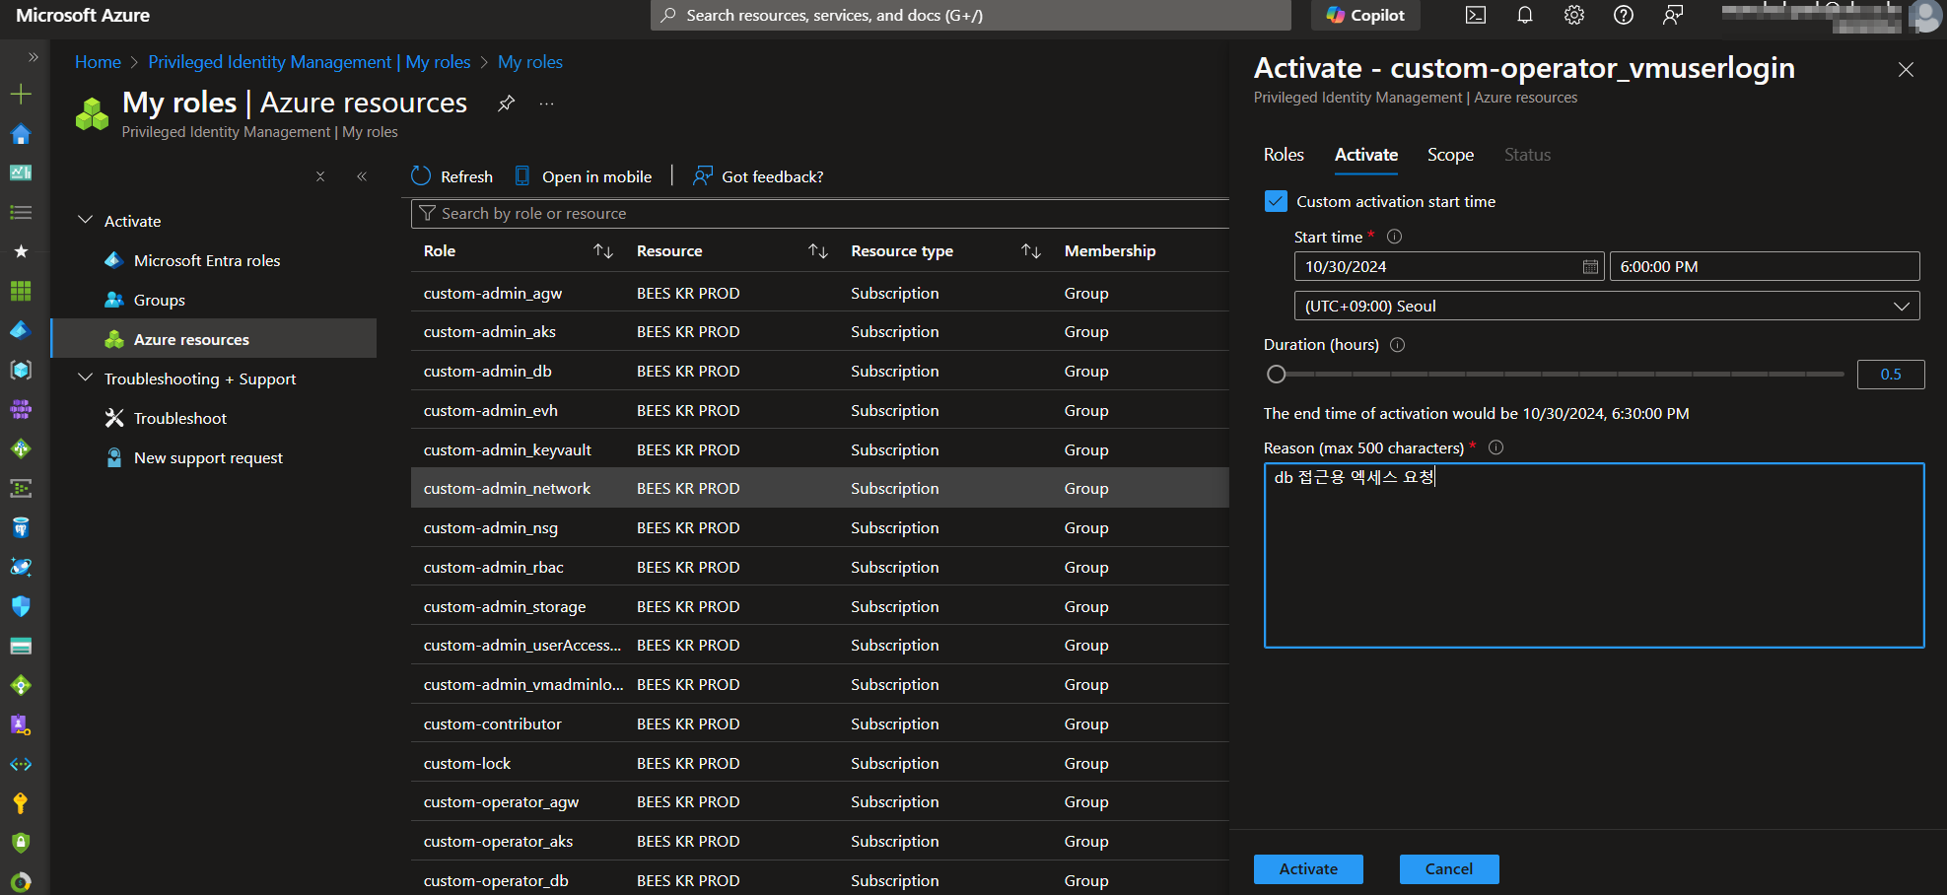Viewport: 1947px width, 895px height.
Task: Click Refresh in the toolbar
Action: [x=452, y=176]
